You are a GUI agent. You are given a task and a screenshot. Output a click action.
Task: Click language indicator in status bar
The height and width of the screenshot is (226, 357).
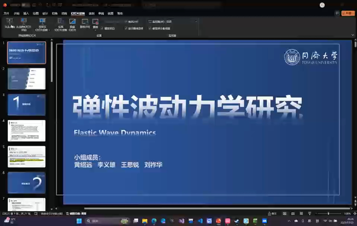point(52,213)
